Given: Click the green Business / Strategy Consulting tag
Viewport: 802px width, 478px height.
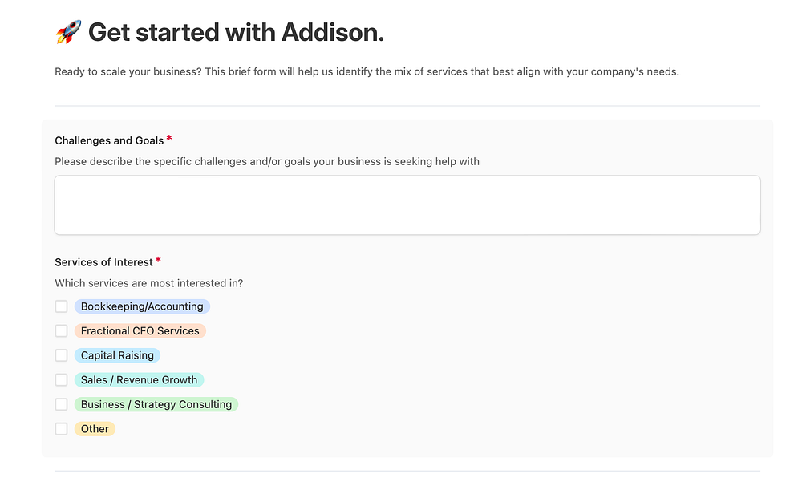Looking at the screenshot, I should click(x=156, y=404).
